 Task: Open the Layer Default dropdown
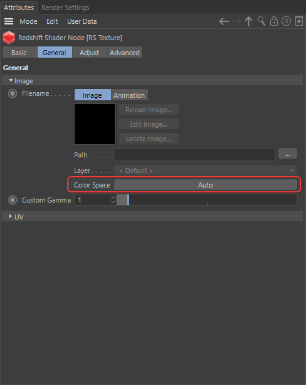coord(205,171)
